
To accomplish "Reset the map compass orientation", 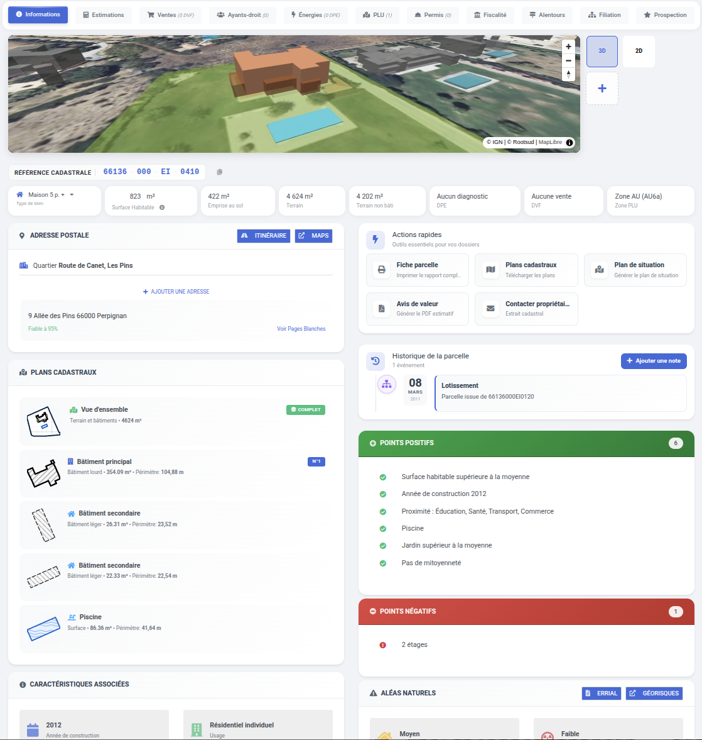I will click(x=568, y=74).
